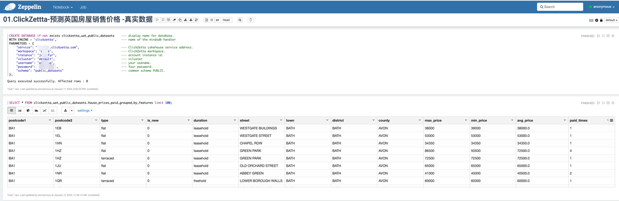
Task: Choose the line chart visualization
Action: click(45, 110)
